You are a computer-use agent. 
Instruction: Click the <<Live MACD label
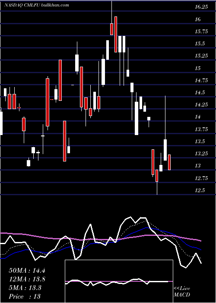tap(182, 292)
